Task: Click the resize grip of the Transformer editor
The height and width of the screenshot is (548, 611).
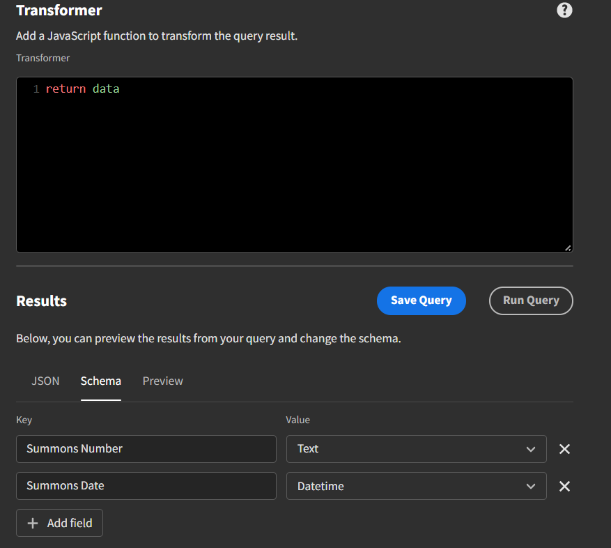Action: 569,248
